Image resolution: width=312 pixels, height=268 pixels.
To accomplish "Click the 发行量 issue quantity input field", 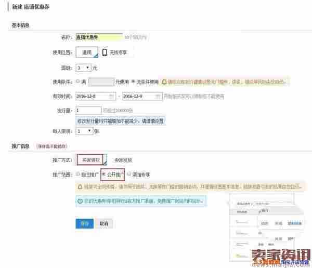I will [x=88, y=110].
